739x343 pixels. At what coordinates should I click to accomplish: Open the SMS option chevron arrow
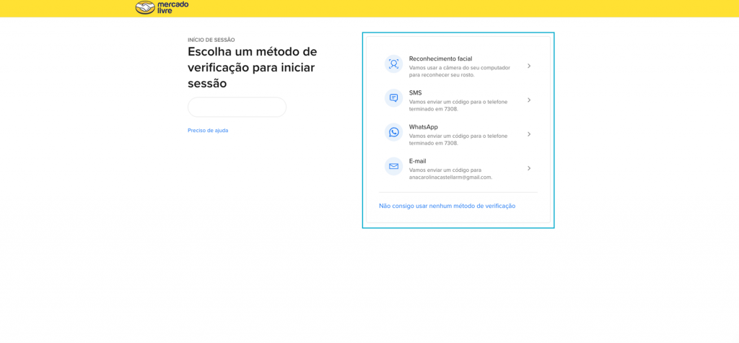tap(529, 100)
